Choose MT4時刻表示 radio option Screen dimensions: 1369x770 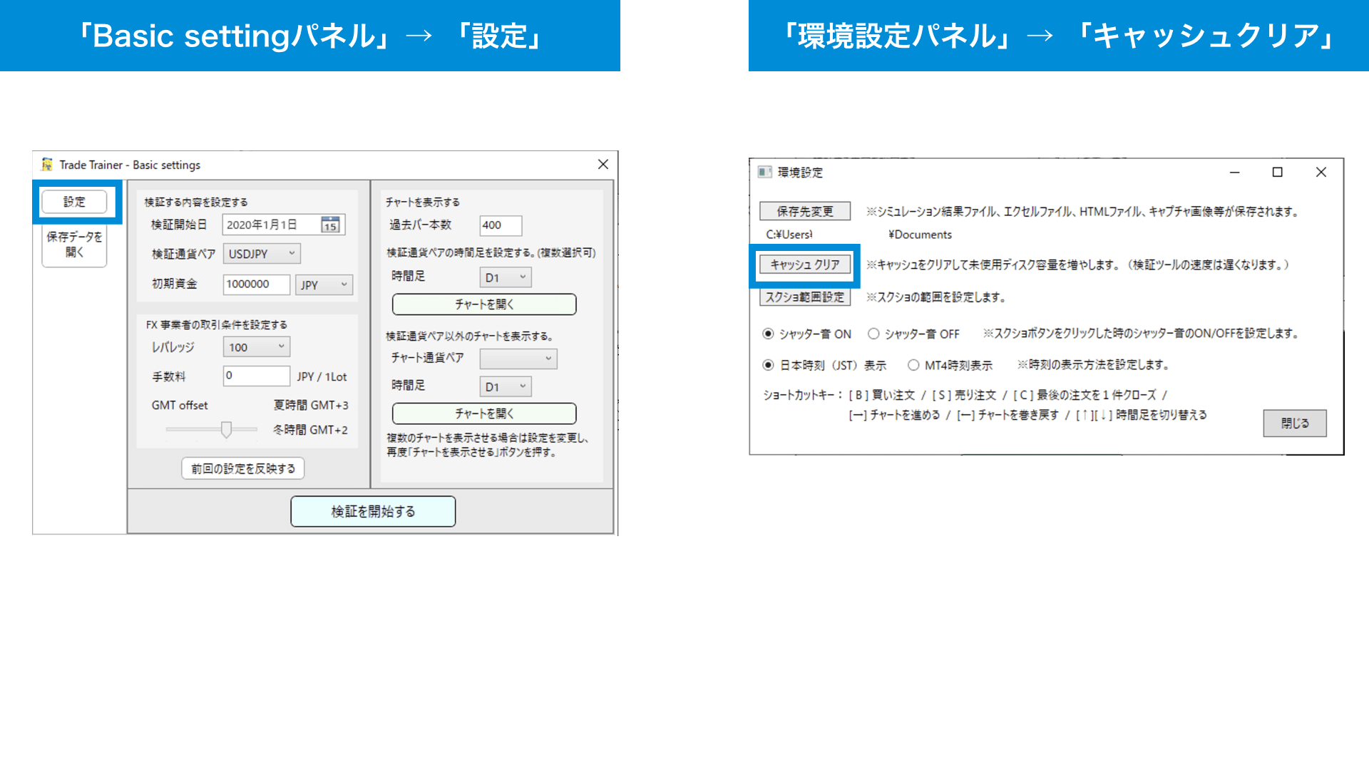pos(913,365)
